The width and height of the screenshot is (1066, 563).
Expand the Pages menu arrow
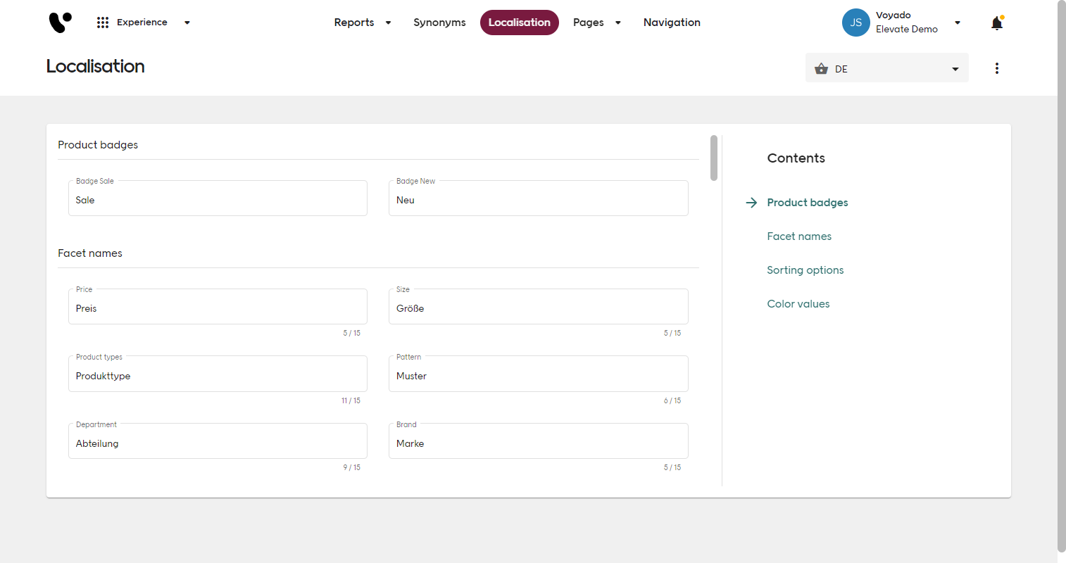pyautogui.click(x=618, y=23)
